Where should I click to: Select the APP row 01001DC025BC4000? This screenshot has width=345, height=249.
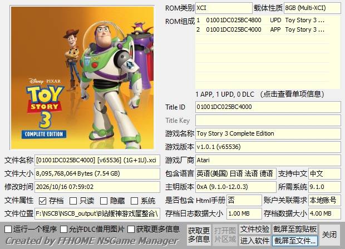click(x=262, y=29)
